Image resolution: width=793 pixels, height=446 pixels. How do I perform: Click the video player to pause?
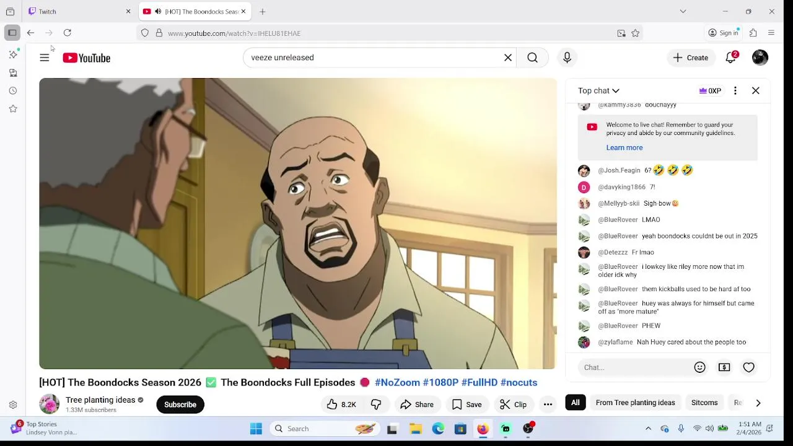coord(298,224)
